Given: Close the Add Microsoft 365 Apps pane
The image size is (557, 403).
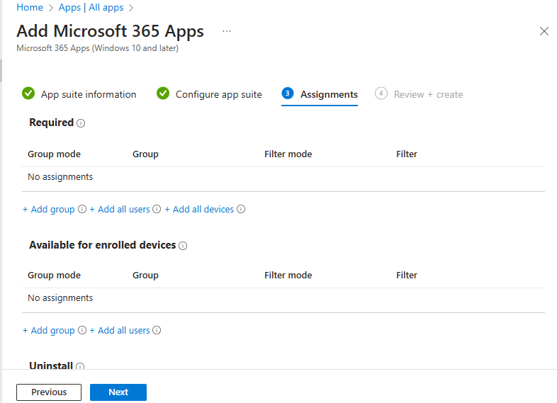Looking at the screenshot, I should point(544,31).
